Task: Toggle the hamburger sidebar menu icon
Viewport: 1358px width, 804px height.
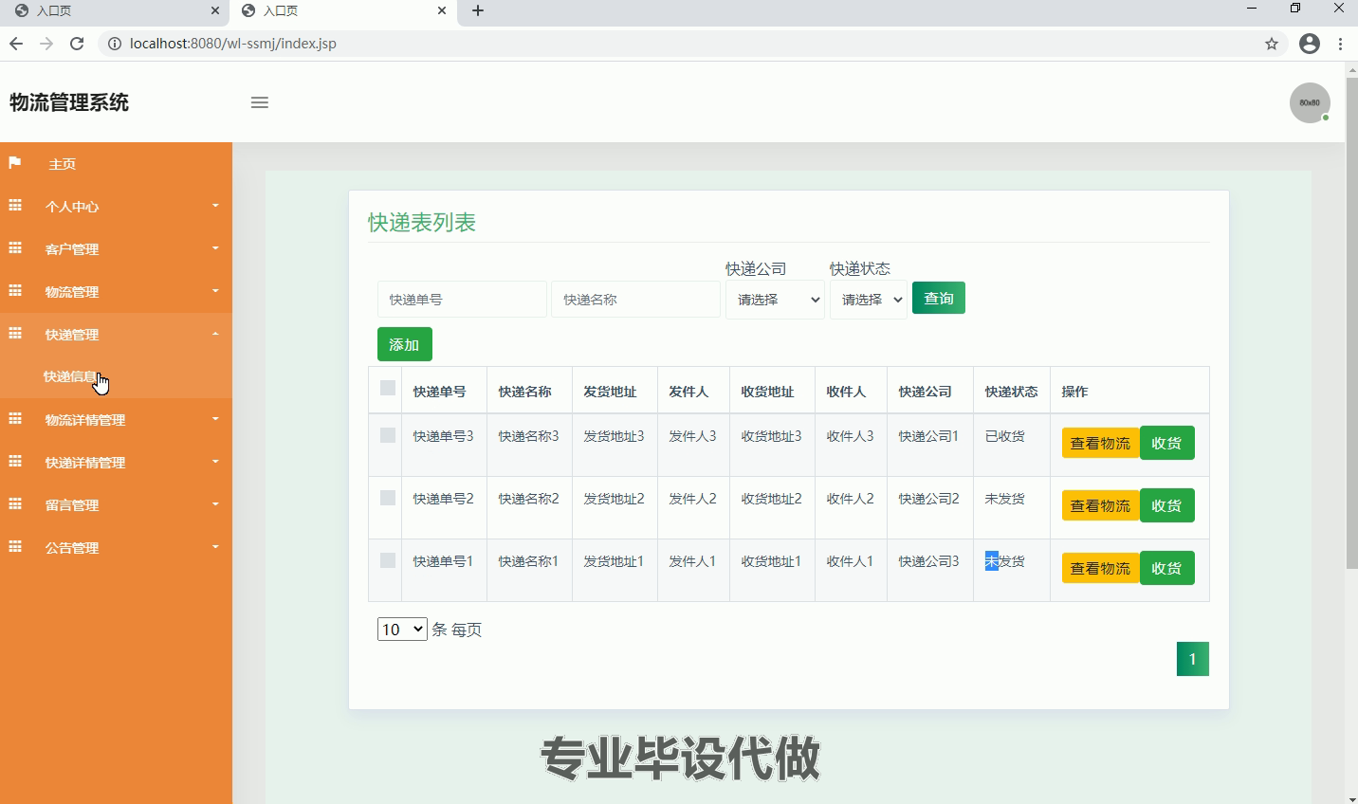Action: pos(260,102)
